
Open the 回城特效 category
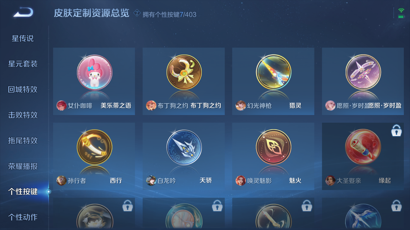click(23, 89)
